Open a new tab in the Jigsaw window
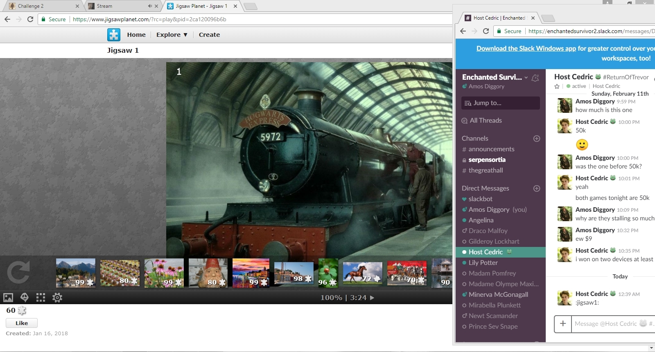 pyautogui.click(x=250, y=6)
